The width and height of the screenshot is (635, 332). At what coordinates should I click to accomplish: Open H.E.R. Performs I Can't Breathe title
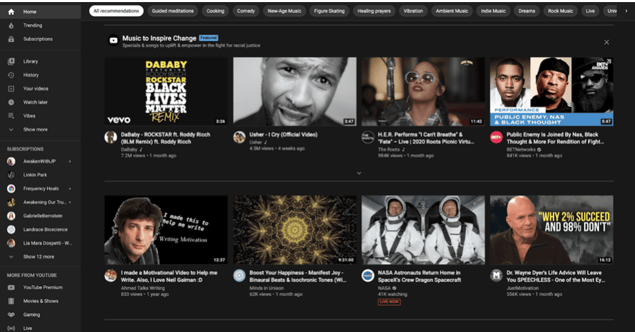pos(426,138)
